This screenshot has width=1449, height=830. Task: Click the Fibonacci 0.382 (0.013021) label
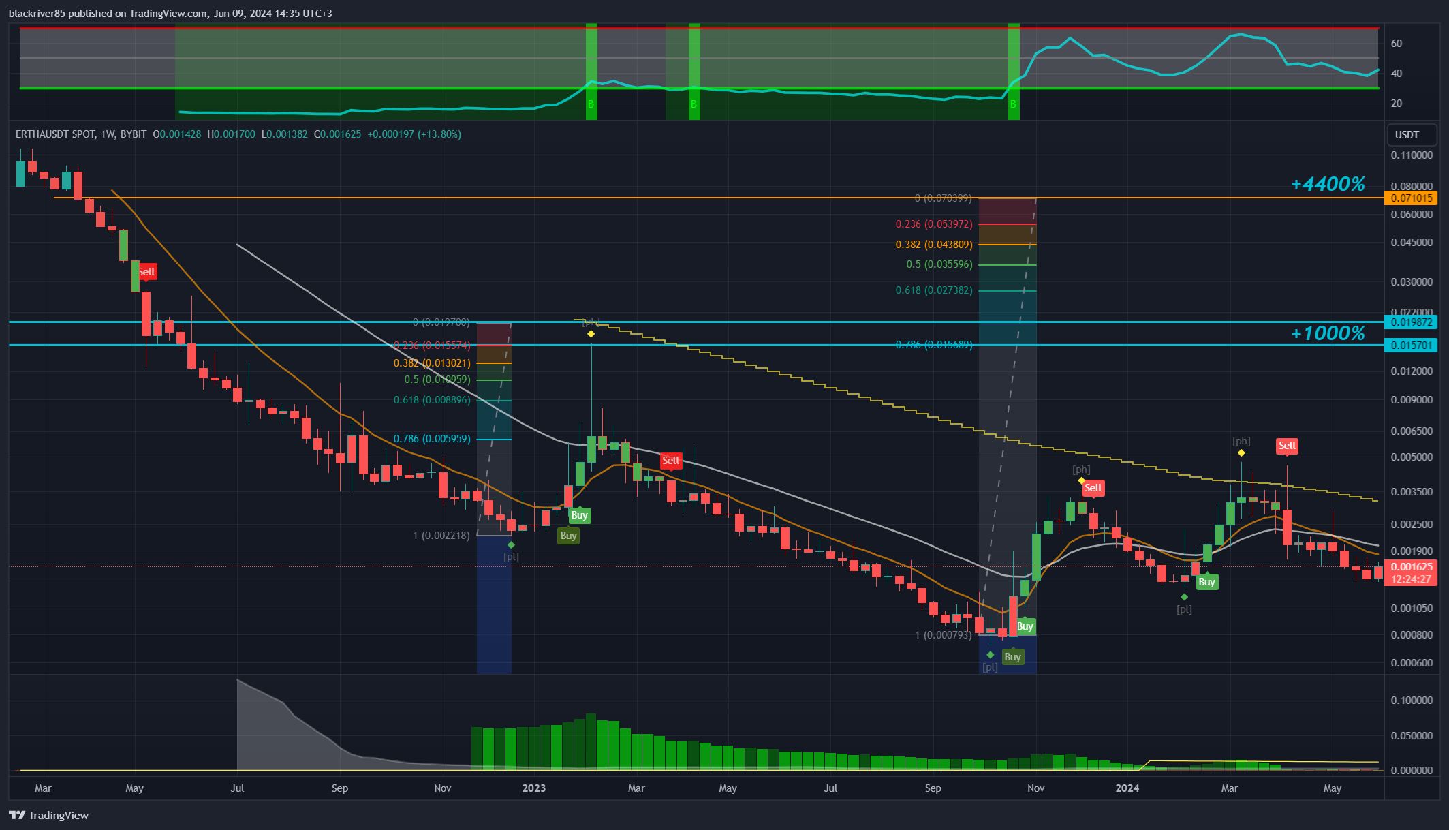(x=432, y=363)
